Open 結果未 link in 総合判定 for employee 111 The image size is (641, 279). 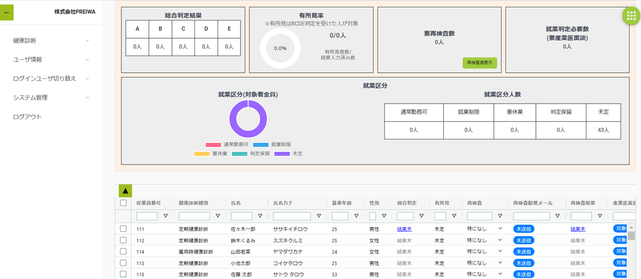pos(404,229)
